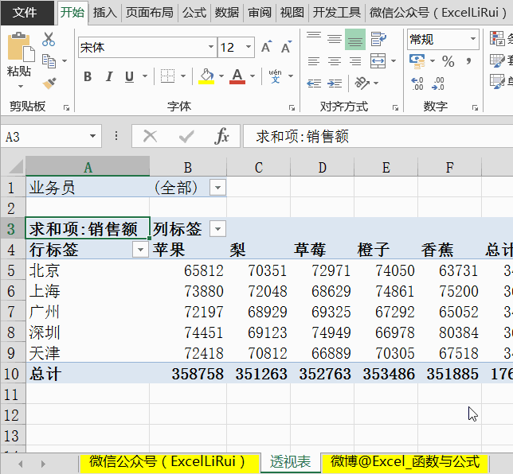The image size is (513, 474).
Task: Click the formula bar Enter checkmark
Action: pyautogui.click(x=186, y=136)
